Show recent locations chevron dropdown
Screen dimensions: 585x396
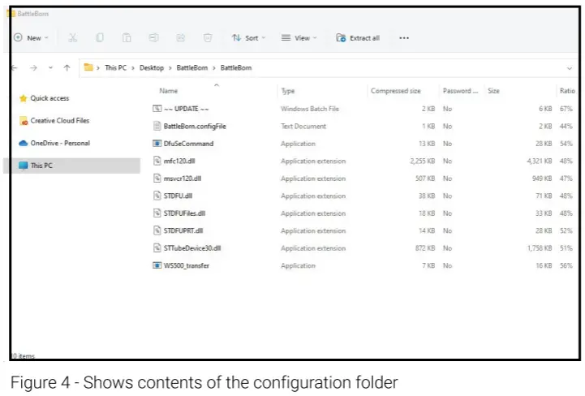(x=50, y=68)
